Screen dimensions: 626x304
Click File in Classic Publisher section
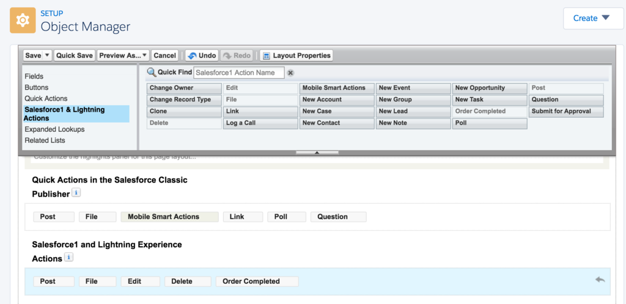pos(97,217)
